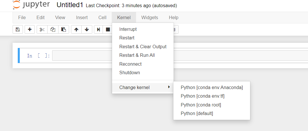Viewport: 308px width, 131px height.
Task: Paste cells below using toolbar icon
Action: [x=64, y=29]
